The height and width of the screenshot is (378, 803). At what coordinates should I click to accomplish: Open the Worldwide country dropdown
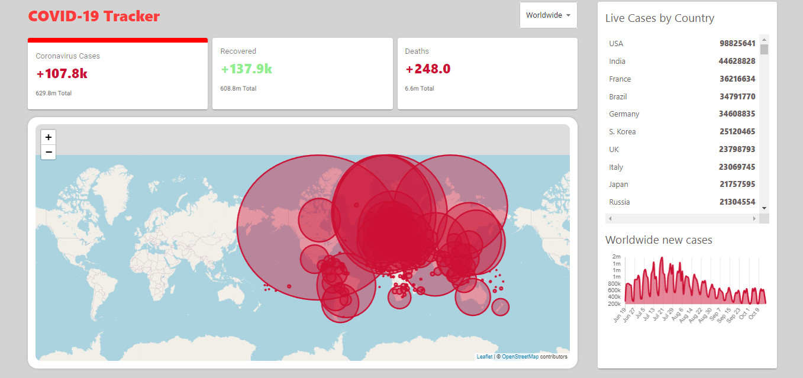tap(549, 15)
